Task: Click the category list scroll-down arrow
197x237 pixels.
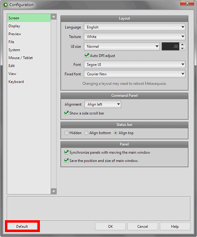Action: 54,191
